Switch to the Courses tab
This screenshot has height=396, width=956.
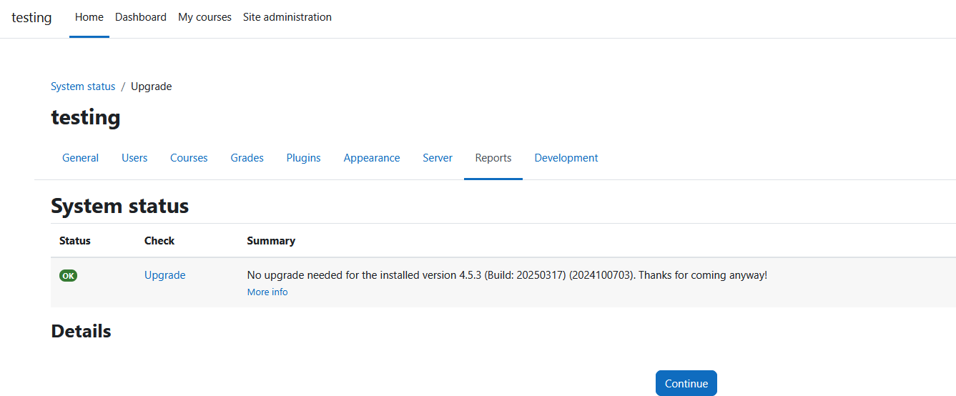pos(189,158)
